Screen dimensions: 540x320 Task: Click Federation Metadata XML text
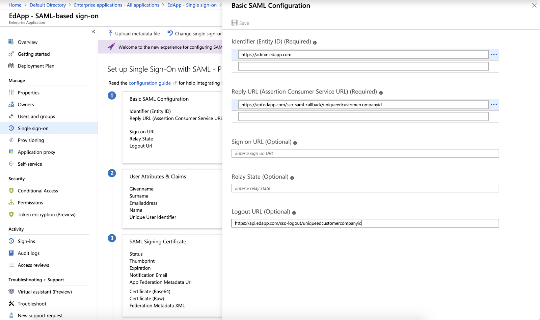coord(157,305)
